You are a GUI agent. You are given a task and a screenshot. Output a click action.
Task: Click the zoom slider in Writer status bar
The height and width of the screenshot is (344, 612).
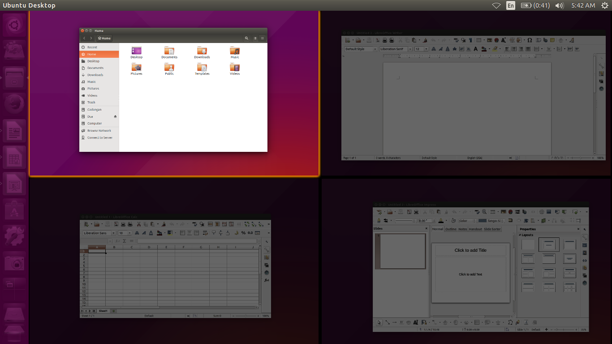coord(580,158)
